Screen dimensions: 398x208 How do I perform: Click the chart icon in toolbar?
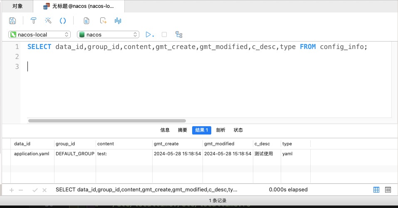click(x=118, y=21)
